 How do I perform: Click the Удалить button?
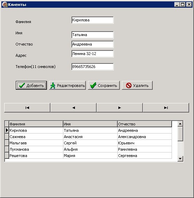tap(137, 86)
